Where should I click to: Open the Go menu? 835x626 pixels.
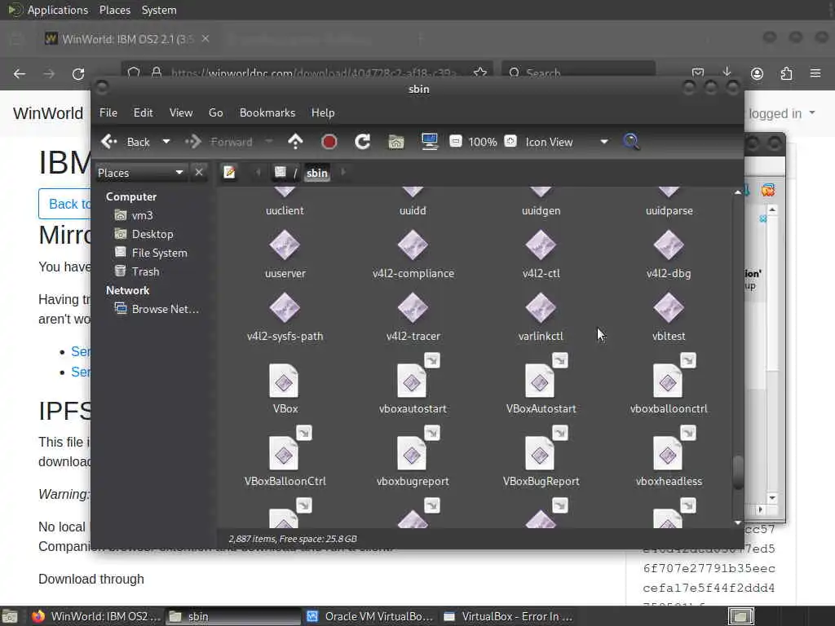pyautogui.click(x=215, y=112)
